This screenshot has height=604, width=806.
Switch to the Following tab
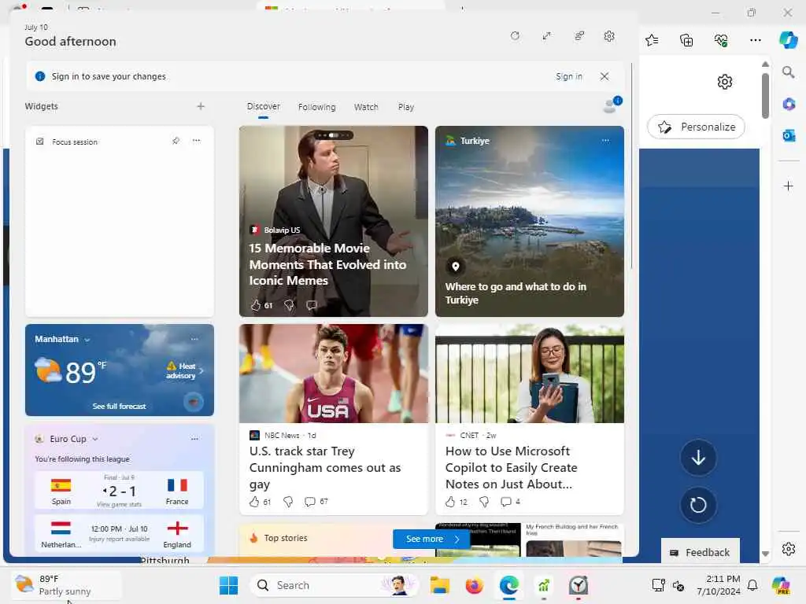coord(316,107)
